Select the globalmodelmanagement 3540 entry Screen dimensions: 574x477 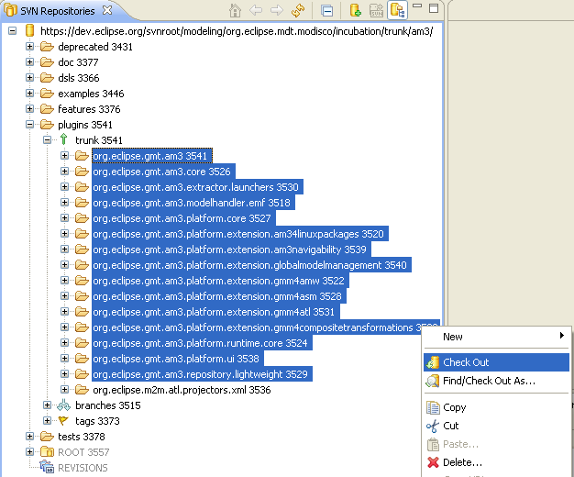(251, 265)
